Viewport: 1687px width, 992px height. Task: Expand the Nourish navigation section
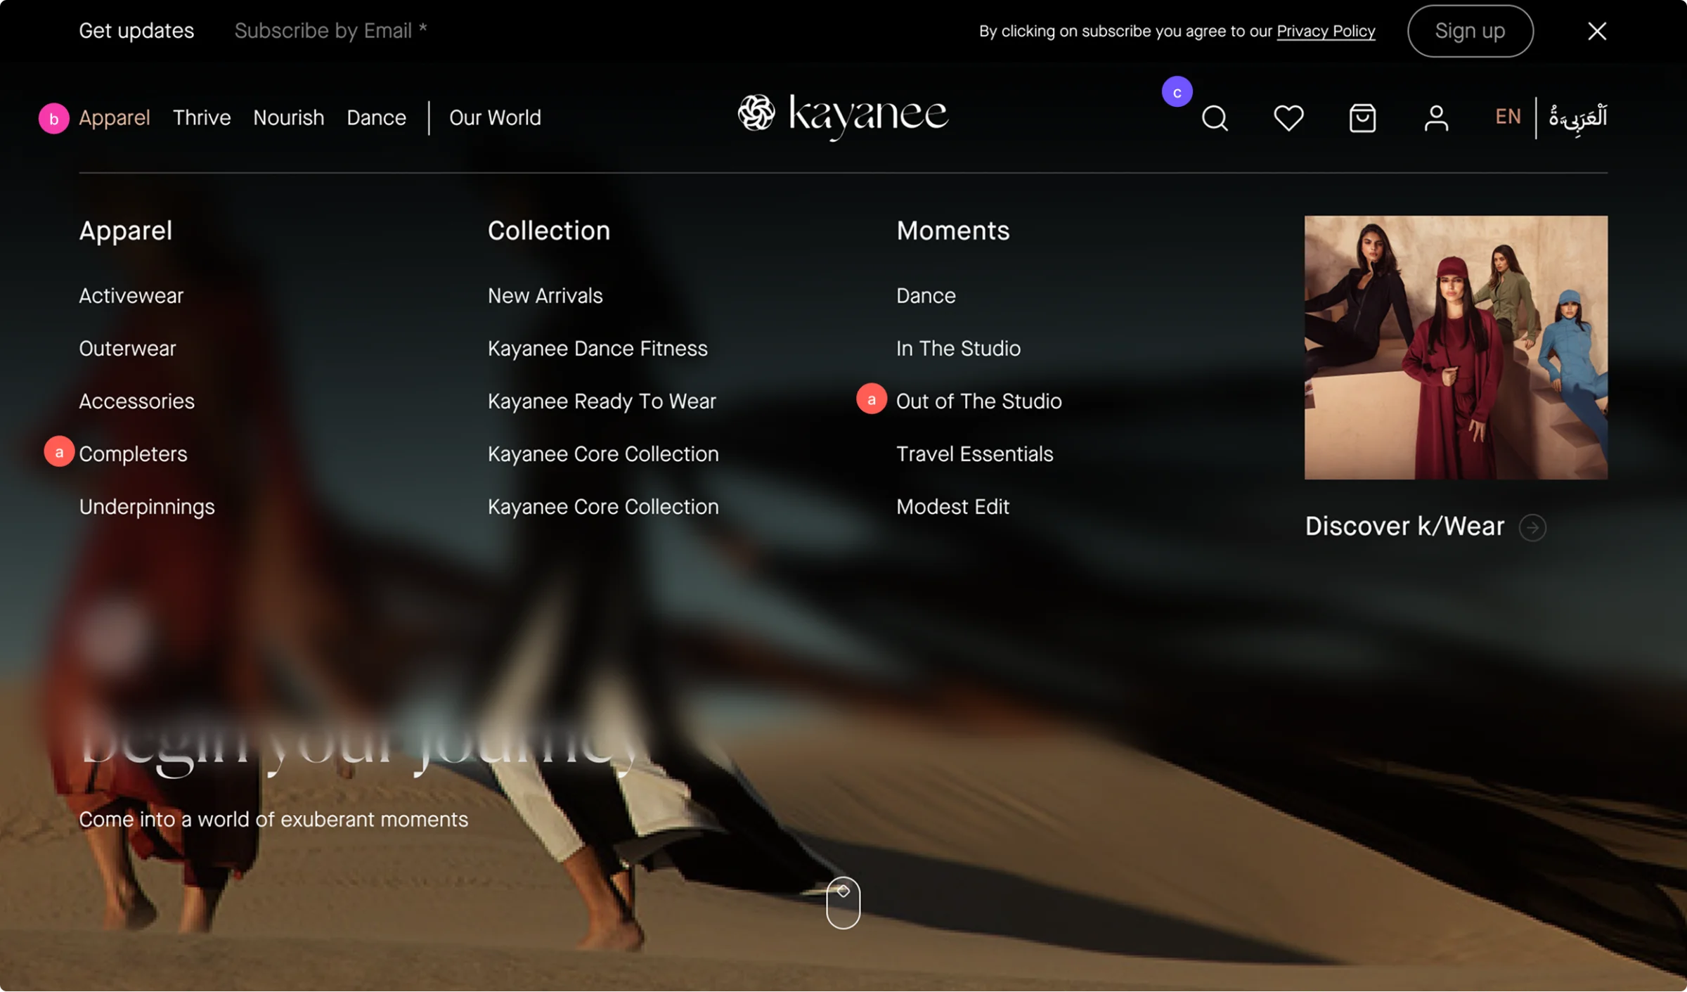pyautogui.click(x=288, y=117)
